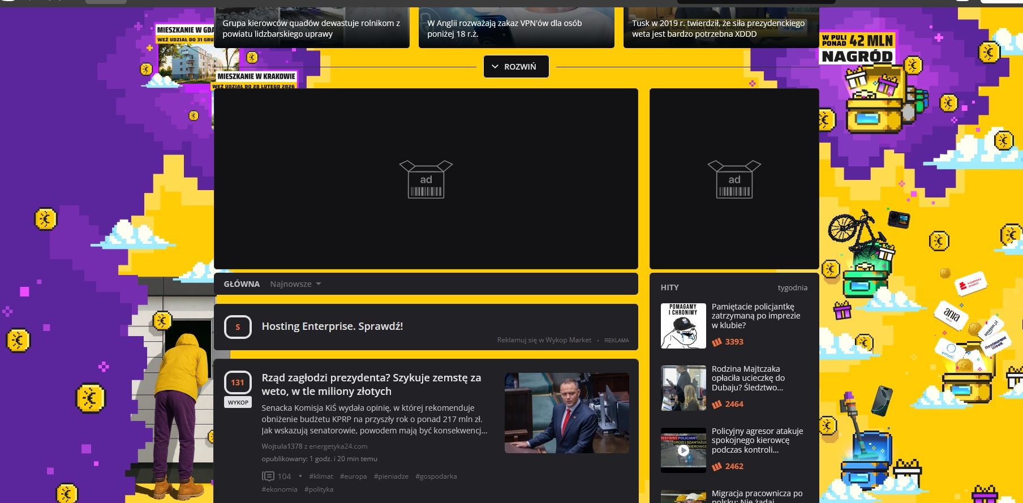Click the HITY section heading

(x=670, y=287)
